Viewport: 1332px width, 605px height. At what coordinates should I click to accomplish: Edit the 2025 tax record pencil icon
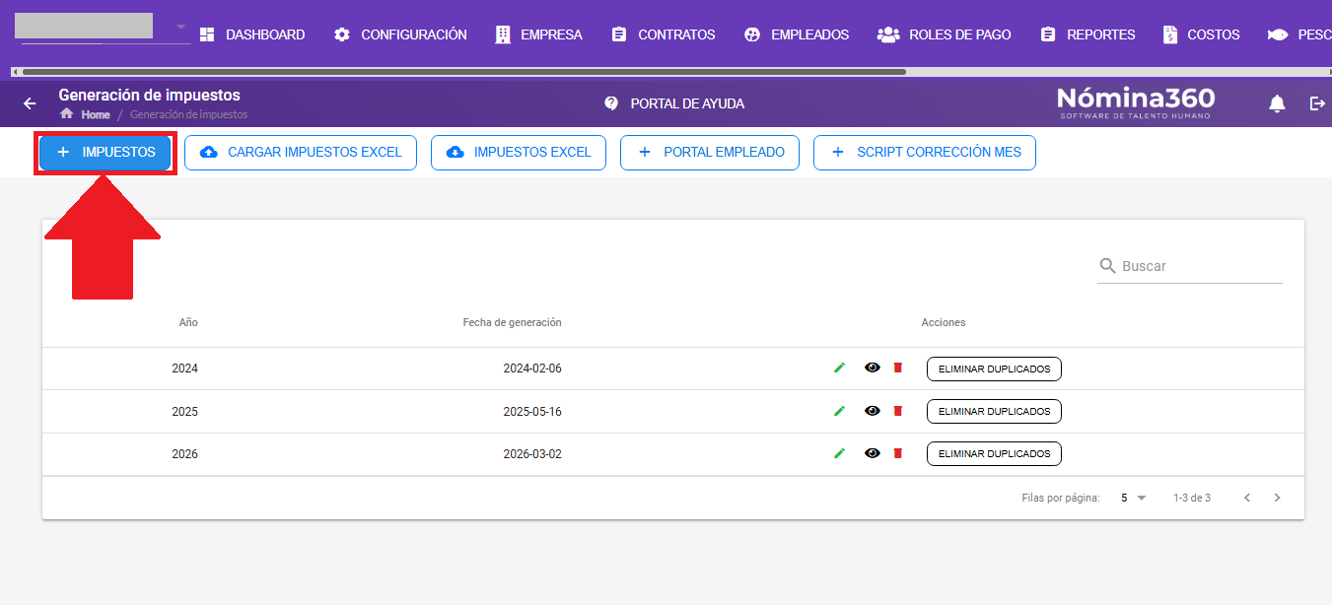point(840,411)
